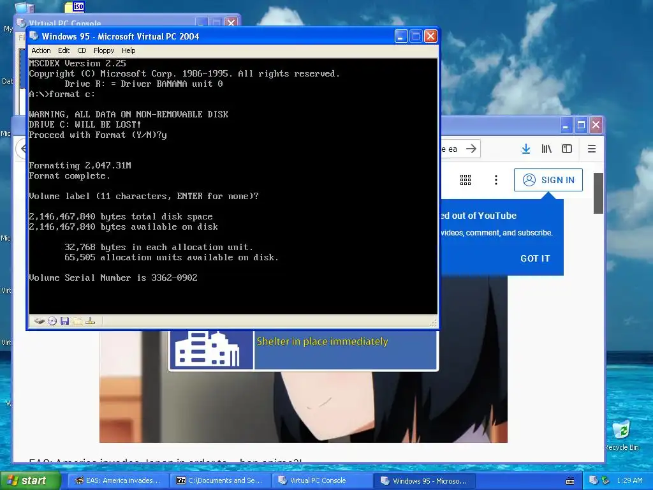Click the hard disk status icon in Virtual PC

pos(40,322)
